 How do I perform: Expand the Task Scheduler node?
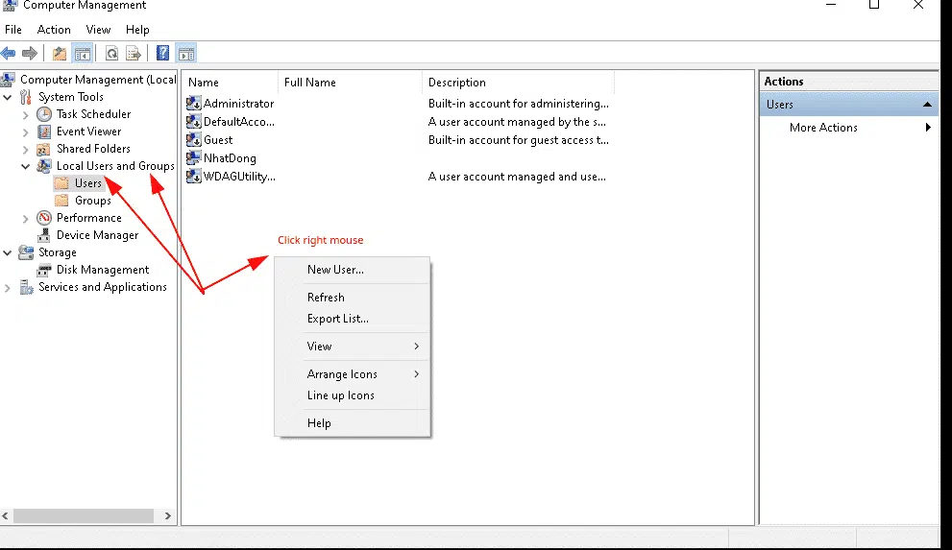[26, 114]
